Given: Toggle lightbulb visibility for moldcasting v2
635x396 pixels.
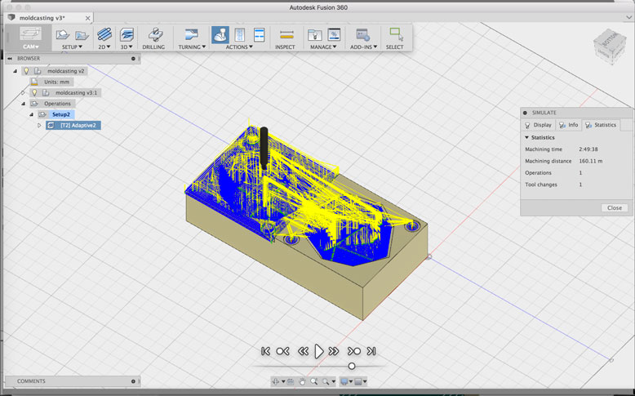Looking at the screenshot, I should pos(26,71).
